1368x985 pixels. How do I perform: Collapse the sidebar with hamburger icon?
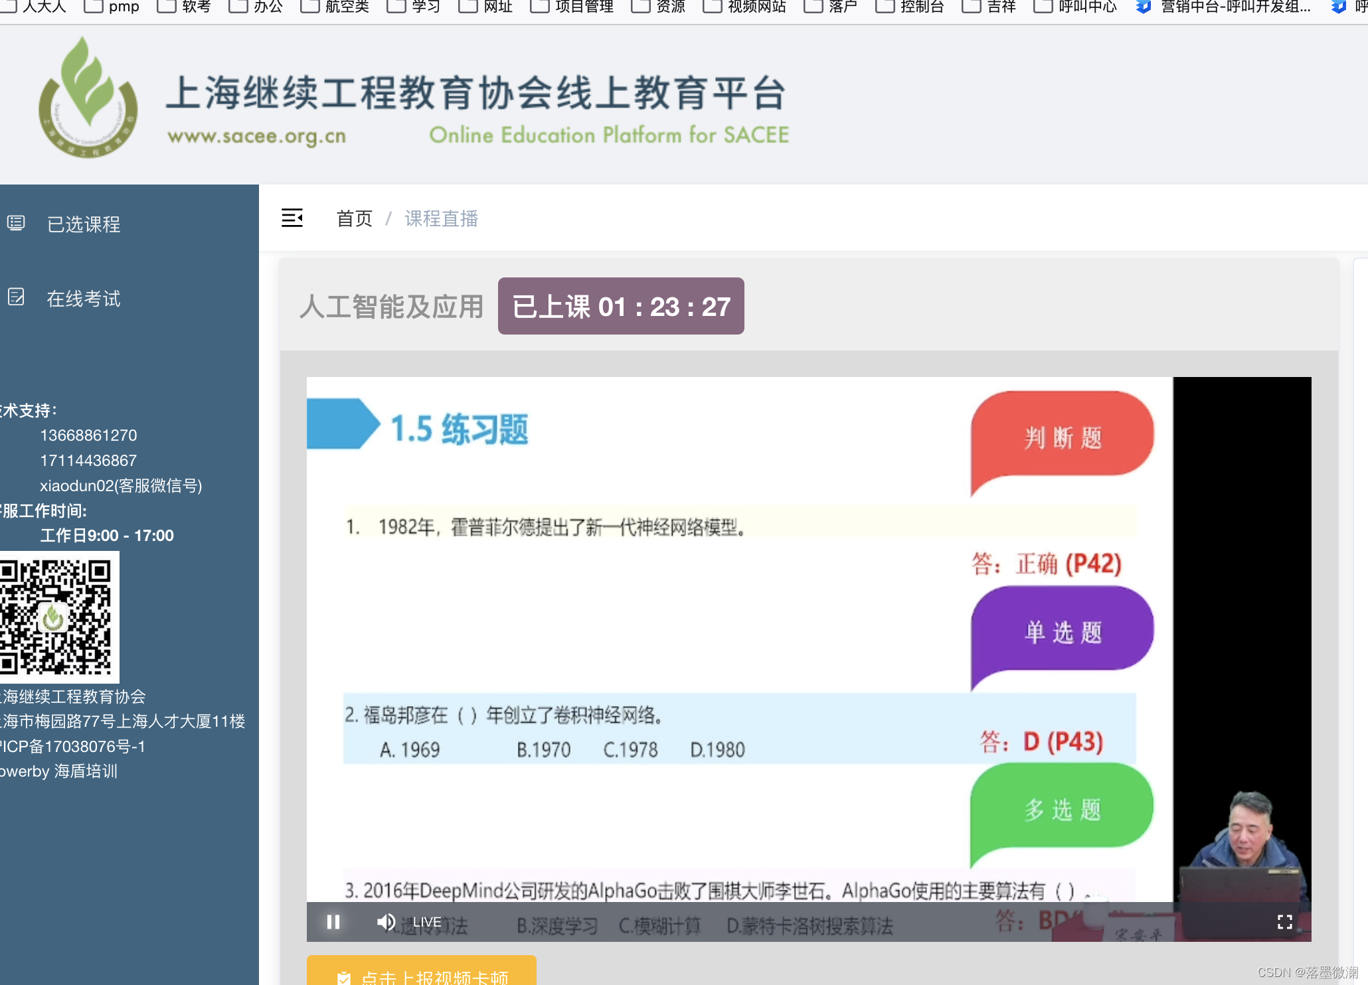pyautogui.click(x=292, y=218)
